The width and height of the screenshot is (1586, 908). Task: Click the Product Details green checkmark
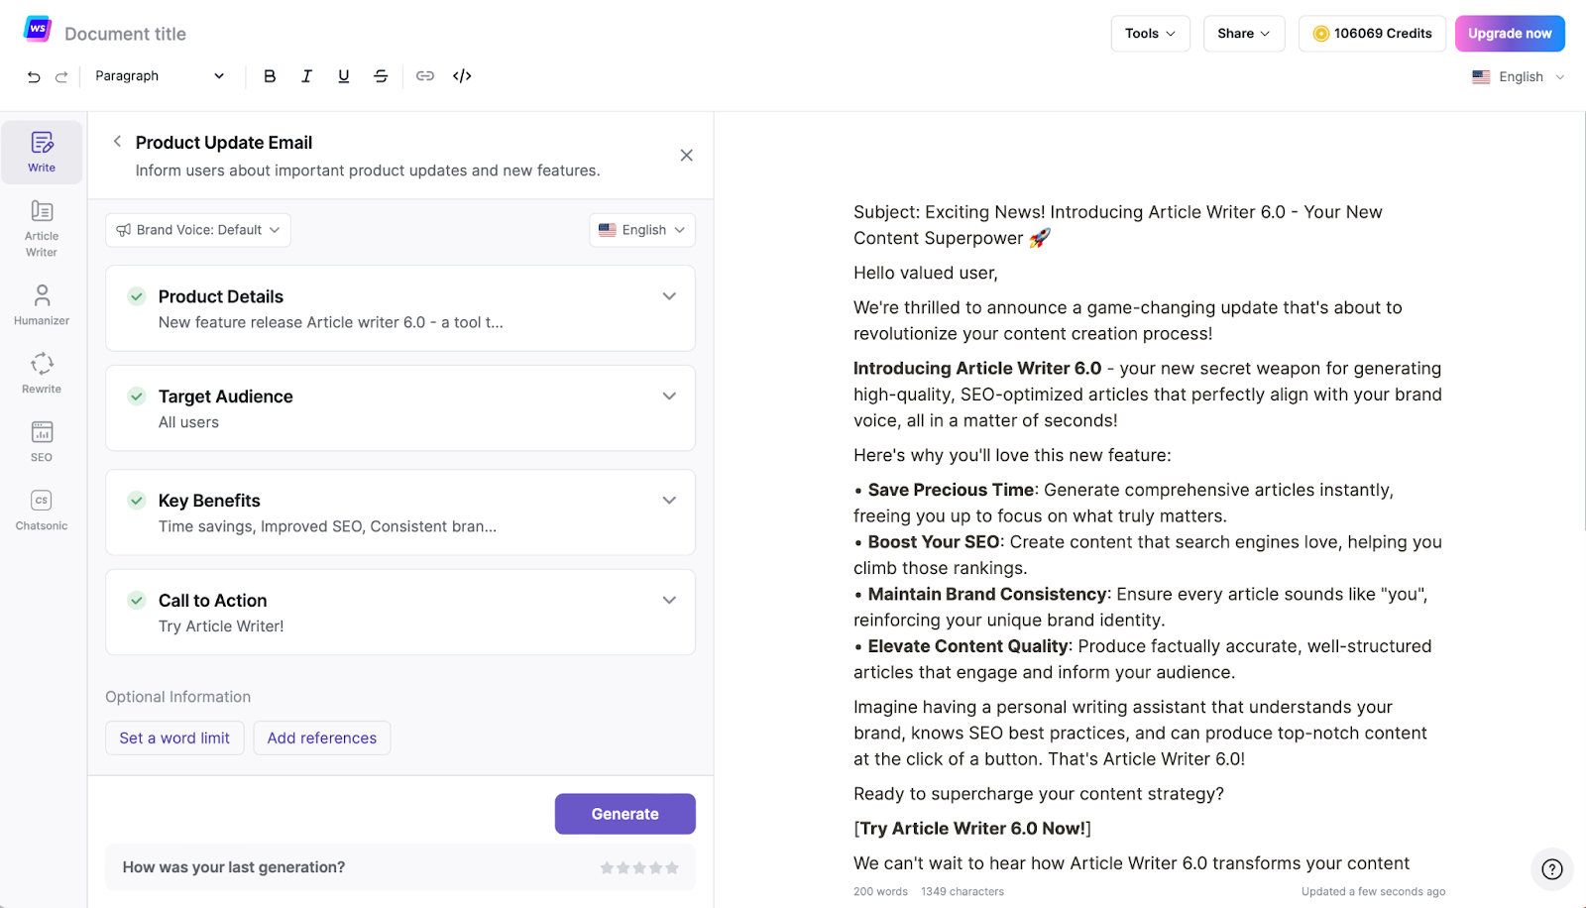pyautogui.click(x=137, y=296)
